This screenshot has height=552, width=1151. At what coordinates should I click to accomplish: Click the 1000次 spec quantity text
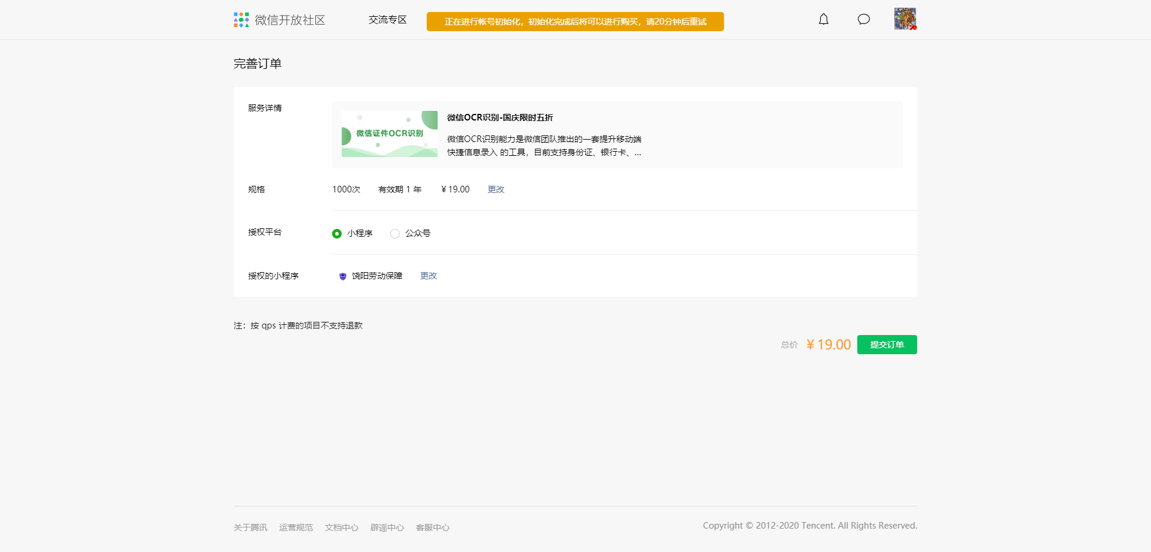click(346, 189)
